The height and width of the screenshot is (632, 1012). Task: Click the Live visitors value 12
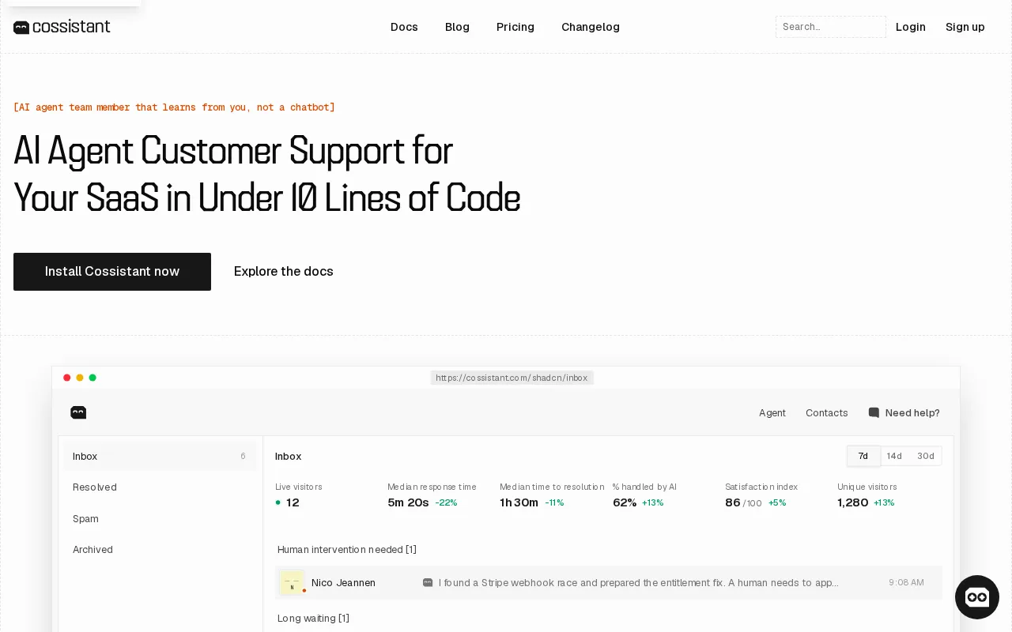point(293,502)
